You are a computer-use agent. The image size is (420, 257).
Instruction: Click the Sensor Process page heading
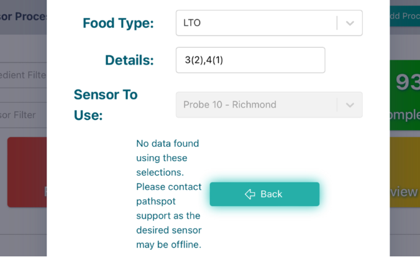(x=24, y=16)
